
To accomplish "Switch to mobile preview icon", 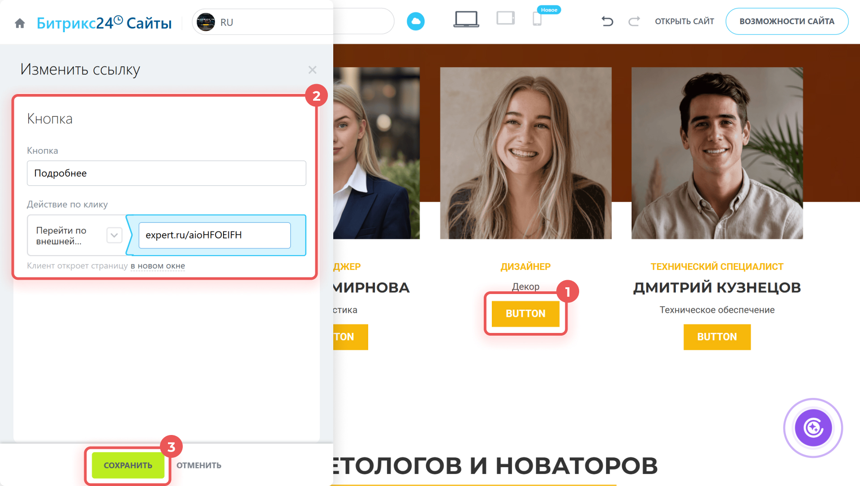I will 537,19.
